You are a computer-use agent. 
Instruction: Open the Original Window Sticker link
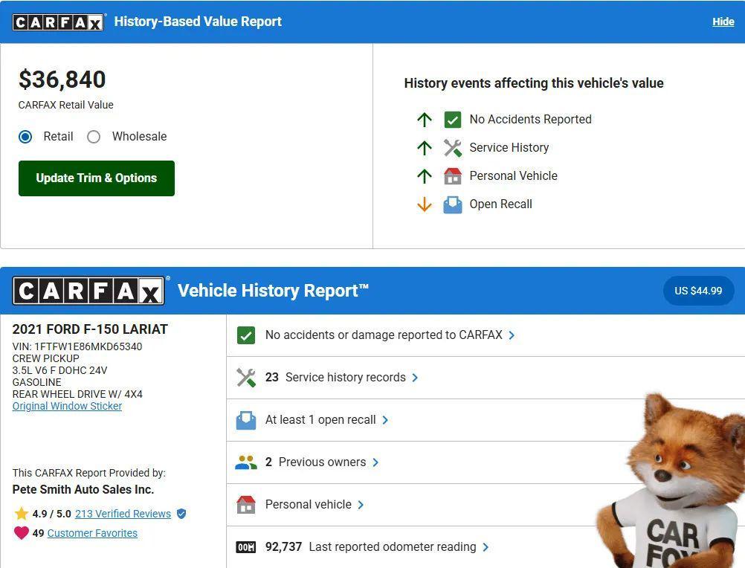67,406
